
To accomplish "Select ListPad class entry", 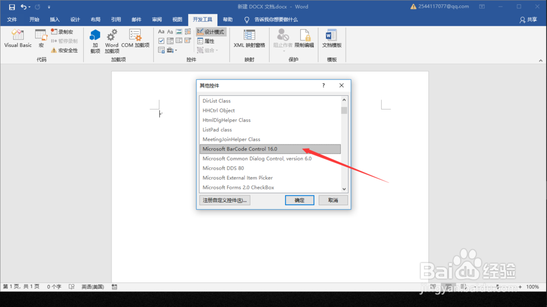I will (270, 130).
